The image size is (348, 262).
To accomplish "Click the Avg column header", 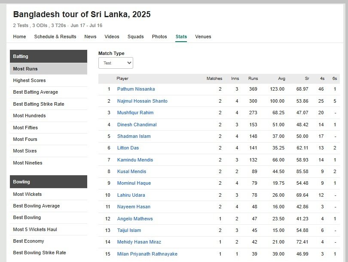I will (x=281, y=79).
